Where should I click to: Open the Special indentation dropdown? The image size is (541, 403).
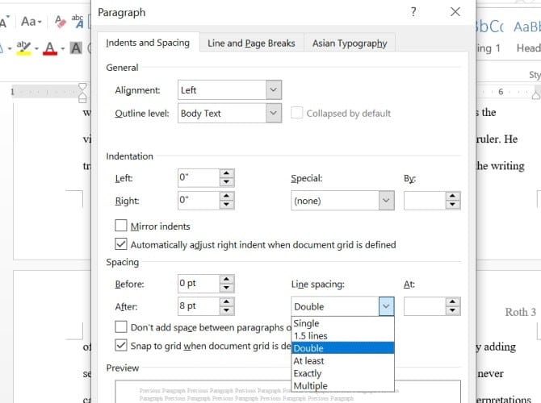point(386,201)
